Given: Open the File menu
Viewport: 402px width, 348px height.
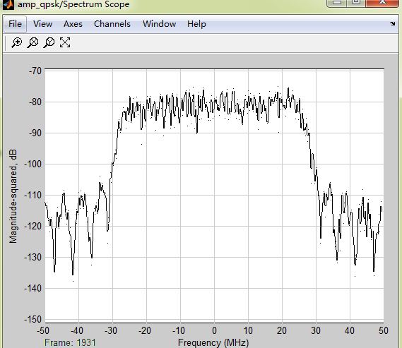Looking at the screenshot, I should pos(15,24).
